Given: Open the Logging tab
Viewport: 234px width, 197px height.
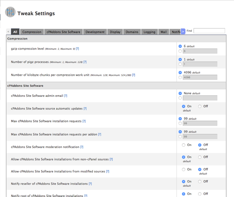Looking at the screenshot, I should (149, 32).
